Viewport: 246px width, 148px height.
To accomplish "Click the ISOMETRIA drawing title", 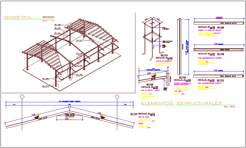I will [18, 17].
